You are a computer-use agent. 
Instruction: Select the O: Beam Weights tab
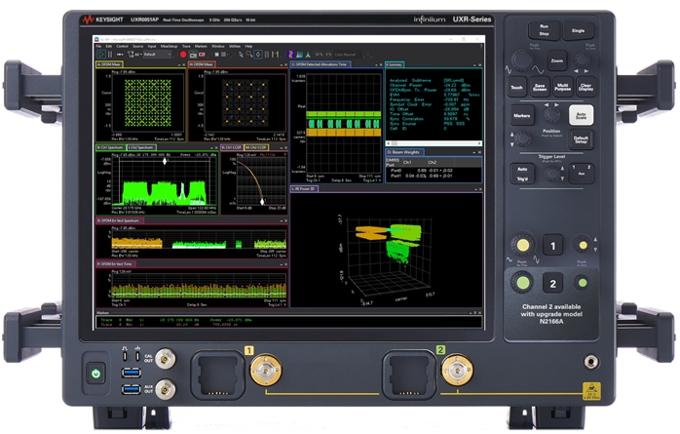tap(403, 152)
